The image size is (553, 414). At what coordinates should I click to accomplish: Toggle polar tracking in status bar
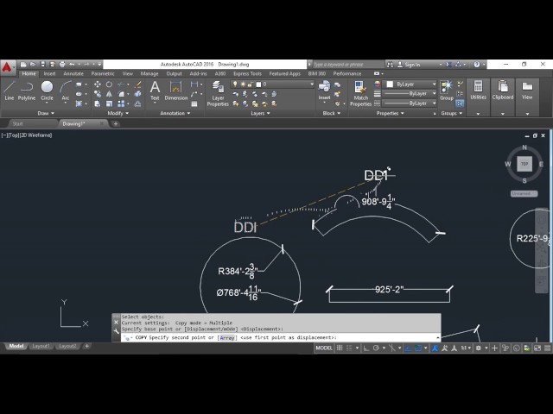click(x=376, y=348)
